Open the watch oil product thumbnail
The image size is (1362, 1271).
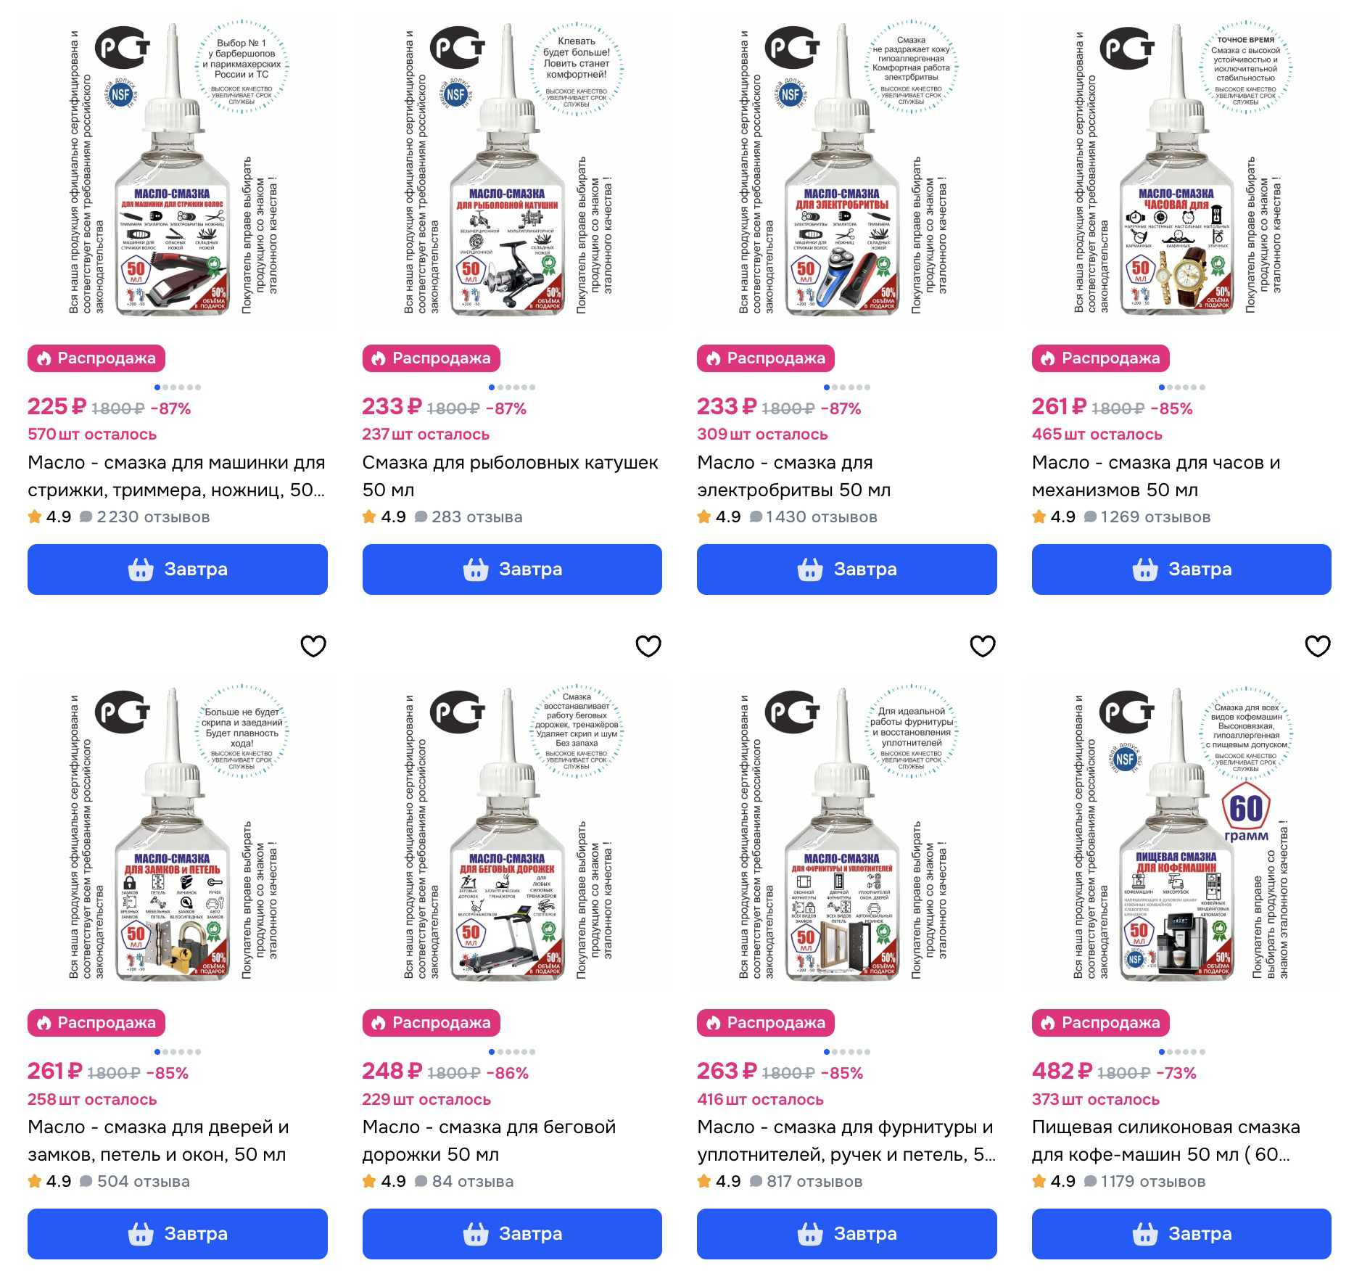tap(1181, 170)
